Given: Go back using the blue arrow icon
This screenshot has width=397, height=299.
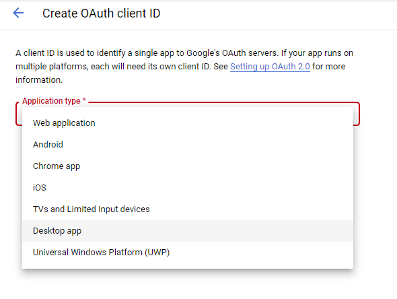Looking at the screenshot, I should 18,13.
